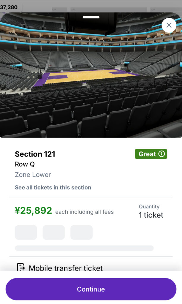Screen dimensions: 182x304
Task: Tap the info icon in the Great badge
Action: 162,154
